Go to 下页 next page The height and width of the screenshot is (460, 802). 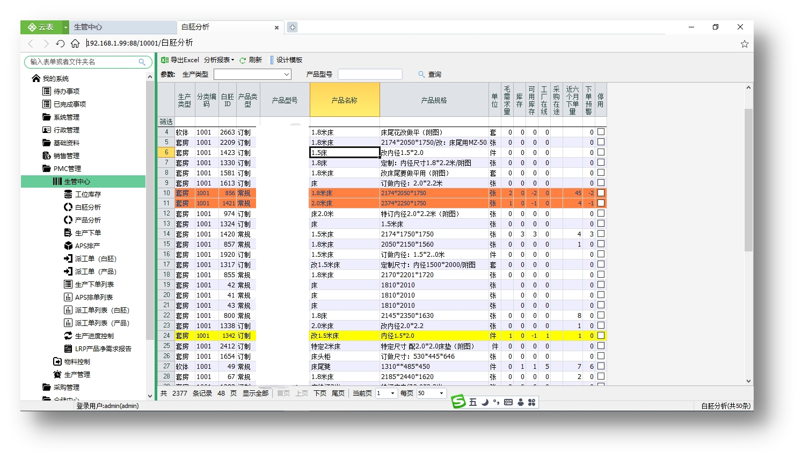(320, 394)
